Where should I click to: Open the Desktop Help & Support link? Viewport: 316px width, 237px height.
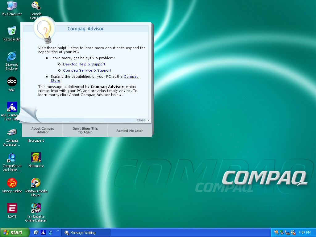[x=84, y=64]
